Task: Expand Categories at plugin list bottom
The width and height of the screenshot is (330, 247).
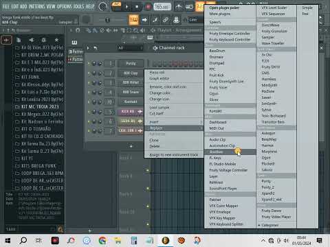Action: (x=270, y=225)
